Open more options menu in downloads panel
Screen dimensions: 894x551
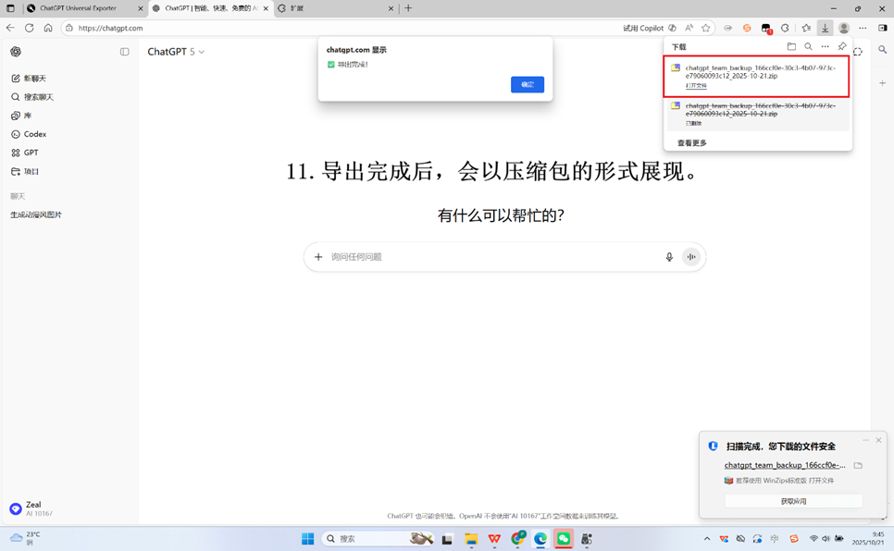point(825,46)
